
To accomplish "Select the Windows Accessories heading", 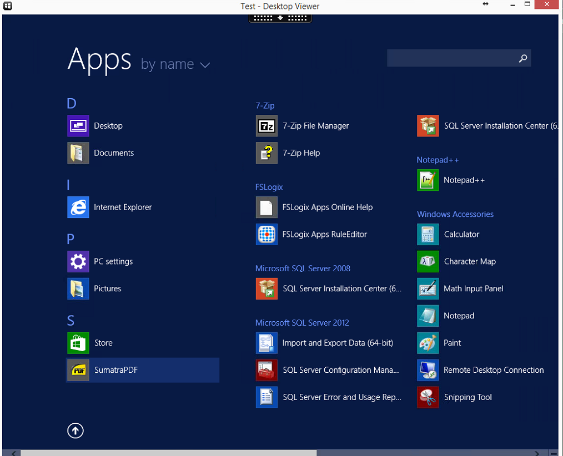I will pyautogui.click(x=455, y=214).
